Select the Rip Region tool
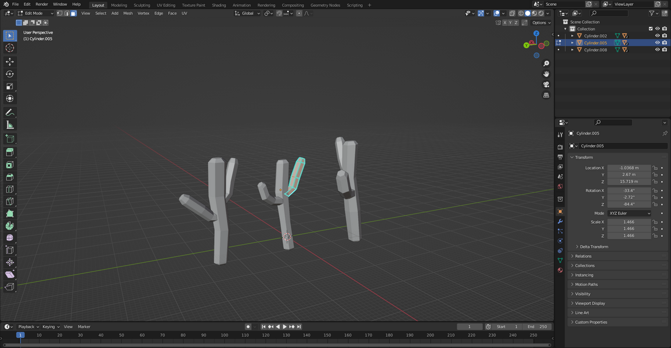Image resolution: width=671 pixels, height=348 pixels. click(x=9, y=287)
